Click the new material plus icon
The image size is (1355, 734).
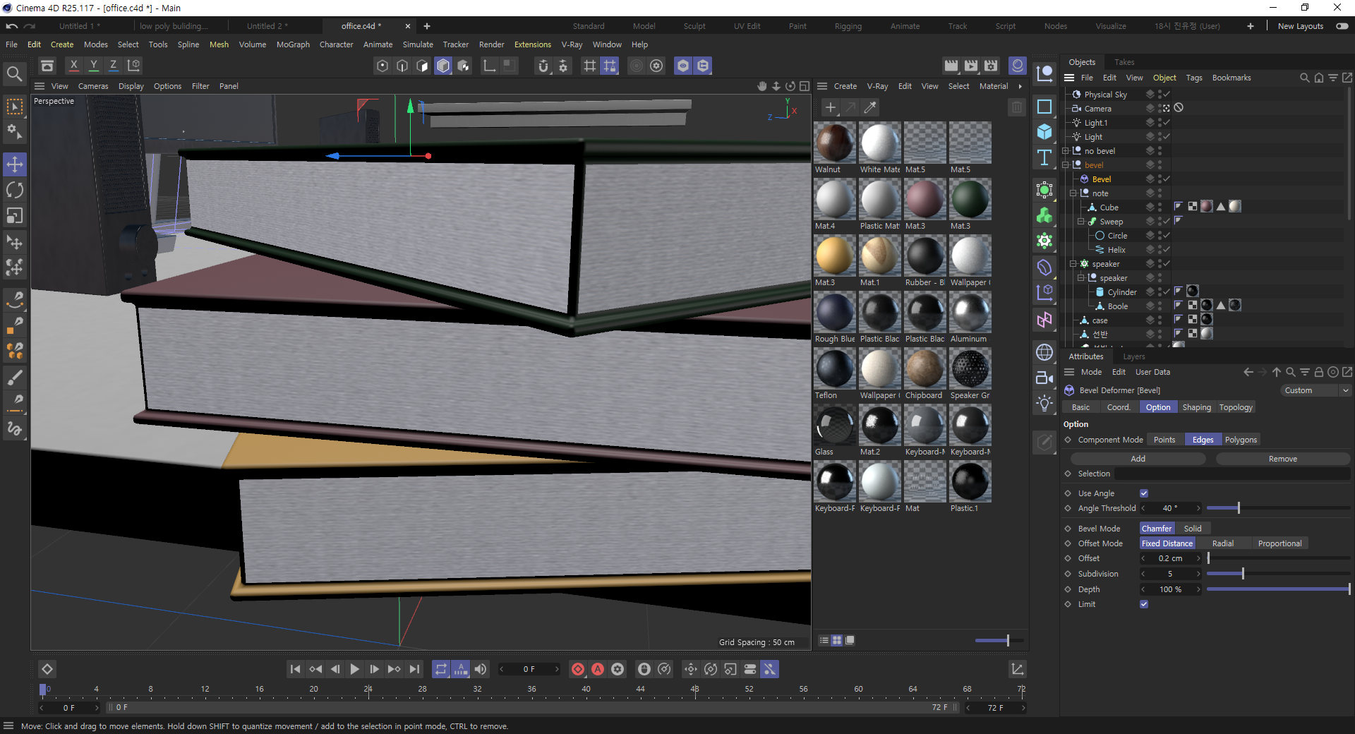(831, 107)
